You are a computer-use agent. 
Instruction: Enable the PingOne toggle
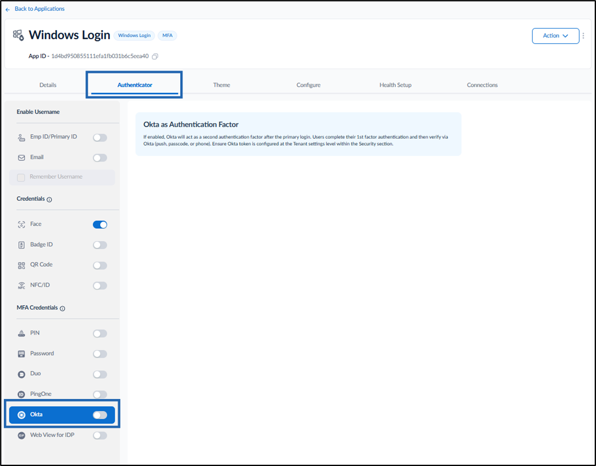[x=100, y=394]
